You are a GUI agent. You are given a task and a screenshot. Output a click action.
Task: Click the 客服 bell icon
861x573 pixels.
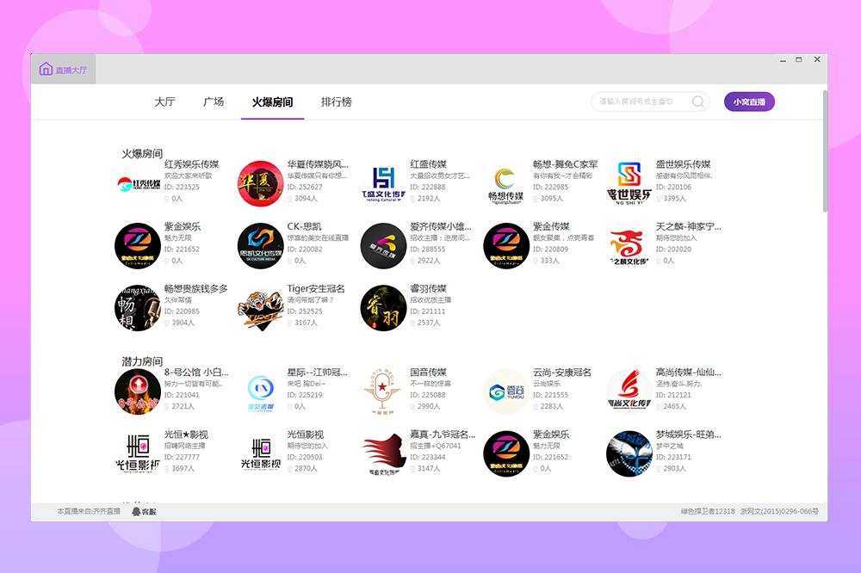pos(136,512)
